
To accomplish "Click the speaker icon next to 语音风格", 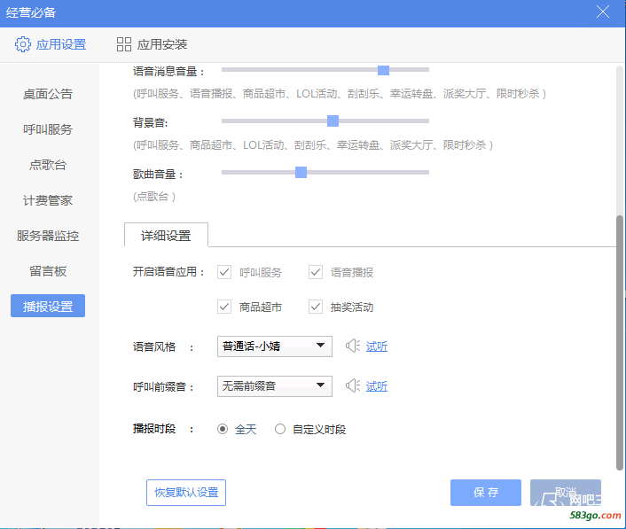I will (352, 346).
